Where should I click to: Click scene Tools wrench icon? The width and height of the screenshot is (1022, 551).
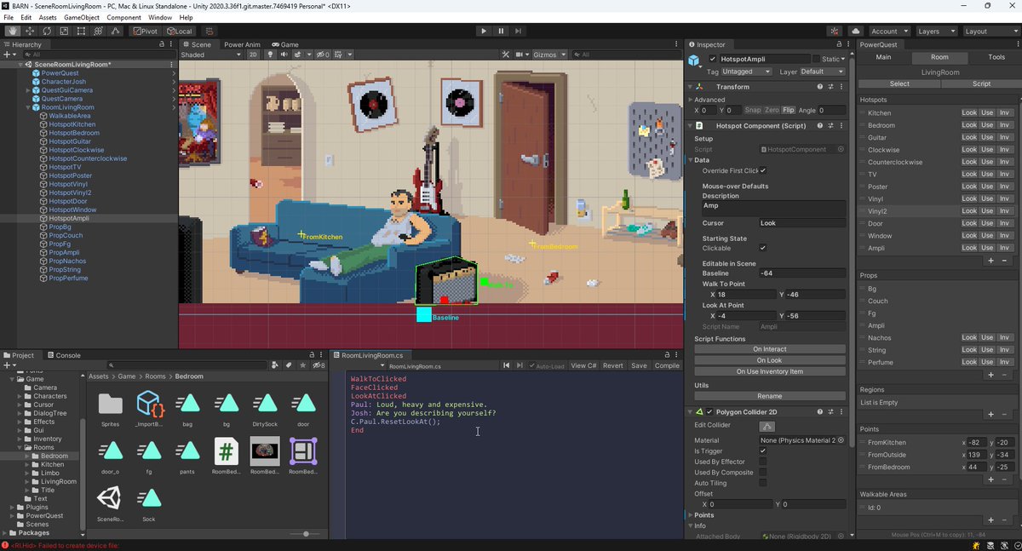coord(506,55)
